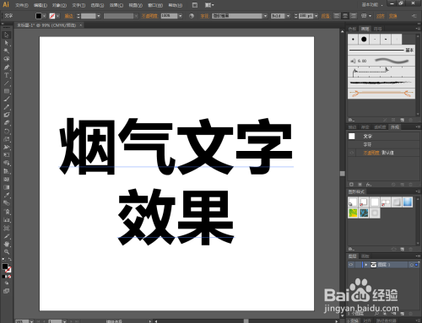This screenshot has width=422, height=323.
Task: Click the fx add effect icon
Action: point(368,185)
